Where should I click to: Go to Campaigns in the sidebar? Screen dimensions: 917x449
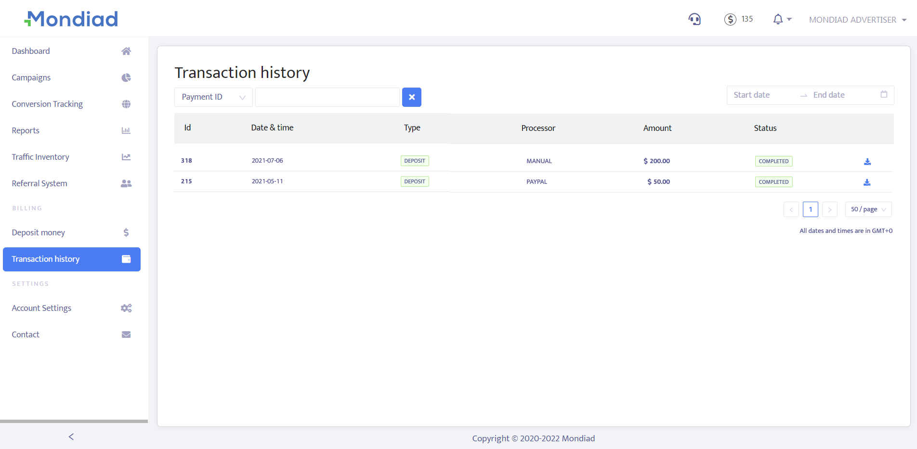coord(31,77)
